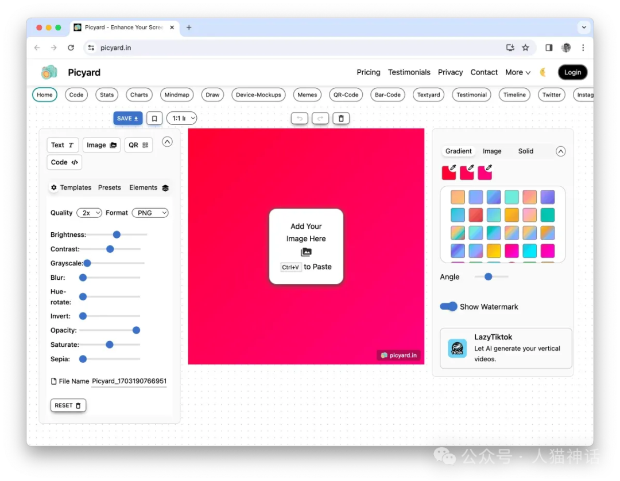Redo the canvas action
The image size is (620, 481).
click(x=320, y=119)
